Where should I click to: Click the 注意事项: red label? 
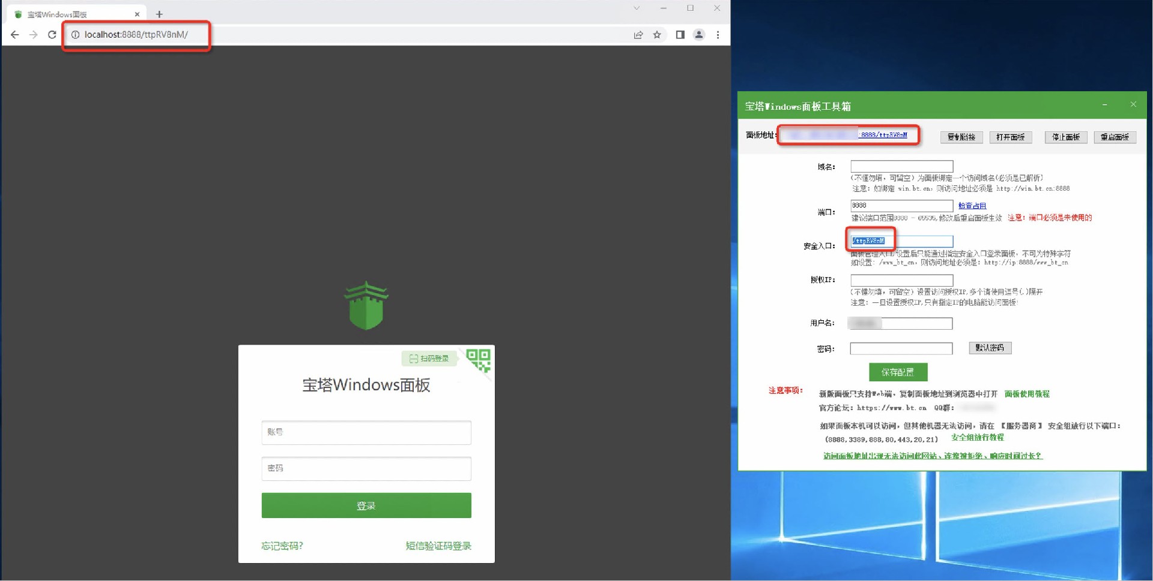click(x=785, y=390)
